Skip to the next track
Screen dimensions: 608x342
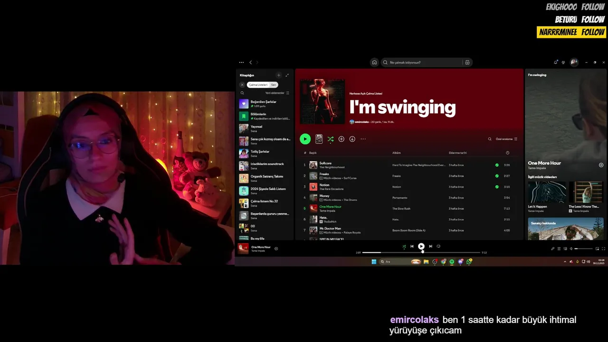[430, 246]
